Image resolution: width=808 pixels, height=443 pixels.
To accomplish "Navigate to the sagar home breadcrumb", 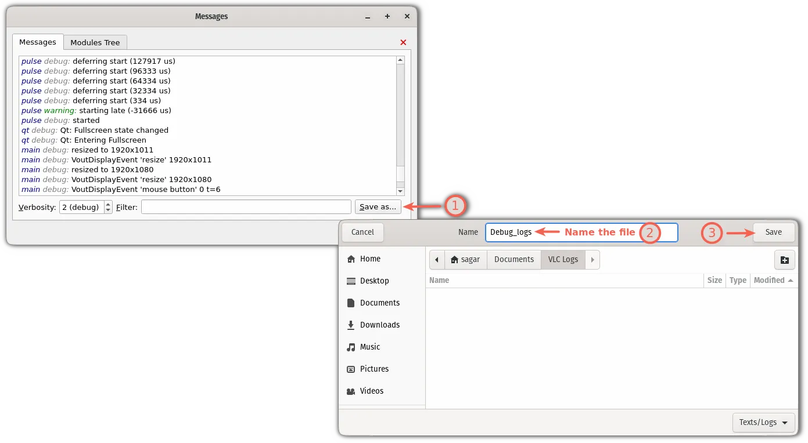I will pos(465,260).
